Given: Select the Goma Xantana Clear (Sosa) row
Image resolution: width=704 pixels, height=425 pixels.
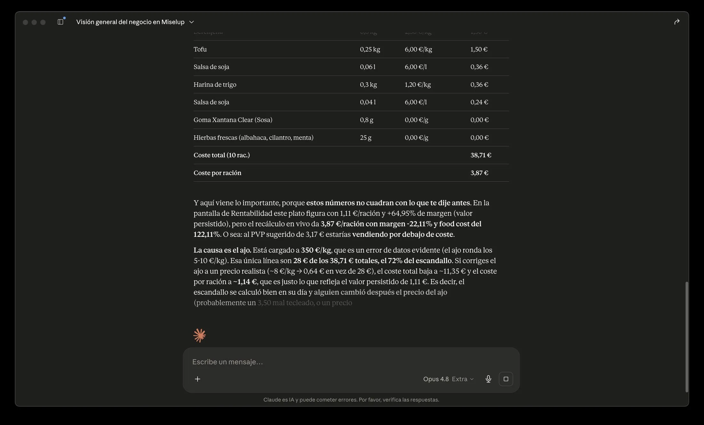Looking at the screenshot, I should 351,120.
